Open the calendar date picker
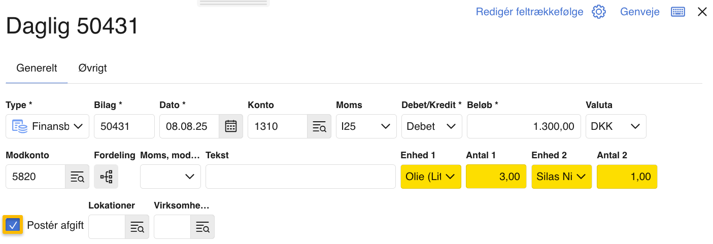The image size is (713, 244). [x=231, y=126]
